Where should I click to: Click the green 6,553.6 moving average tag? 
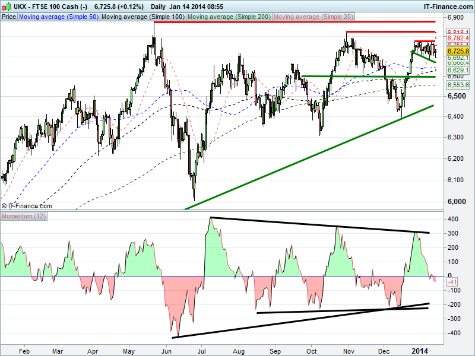[x=458, y=85]
